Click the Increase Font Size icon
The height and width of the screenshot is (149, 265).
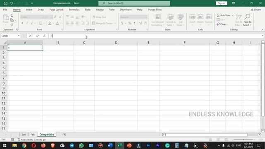55,17
